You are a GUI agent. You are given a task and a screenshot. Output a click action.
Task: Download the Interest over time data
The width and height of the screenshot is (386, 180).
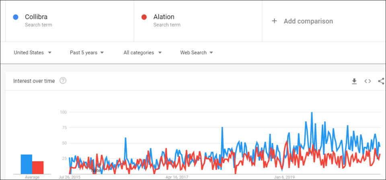[x=354, y=81]
